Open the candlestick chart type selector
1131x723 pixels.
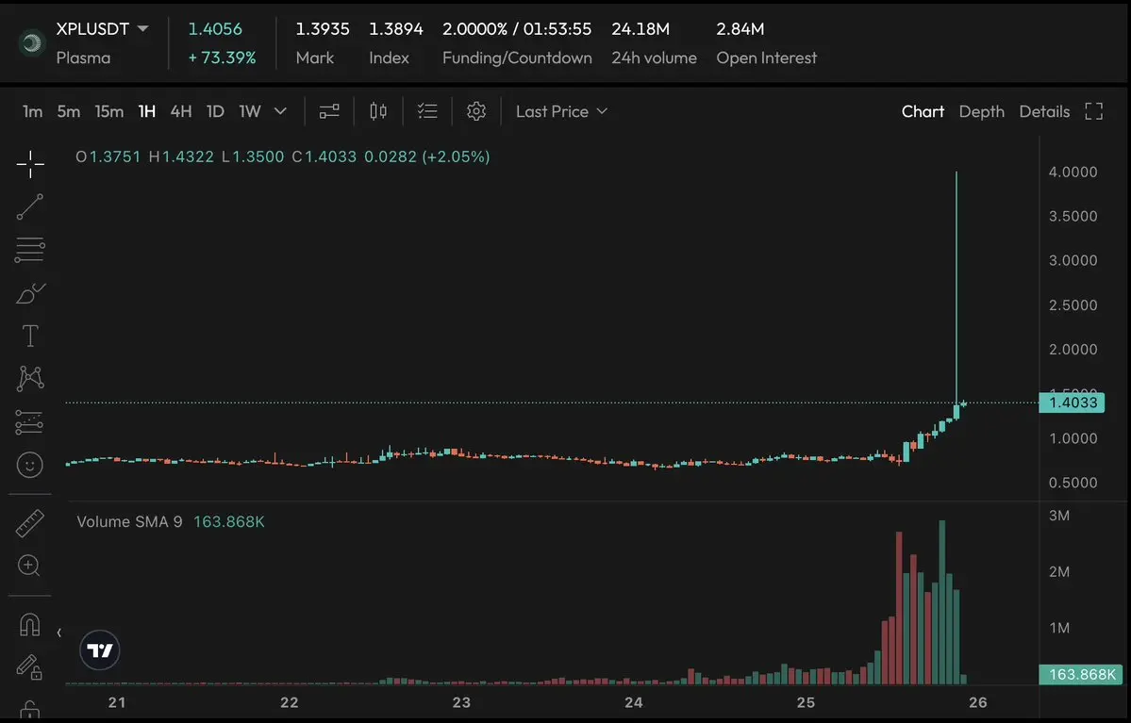[378, 111]
